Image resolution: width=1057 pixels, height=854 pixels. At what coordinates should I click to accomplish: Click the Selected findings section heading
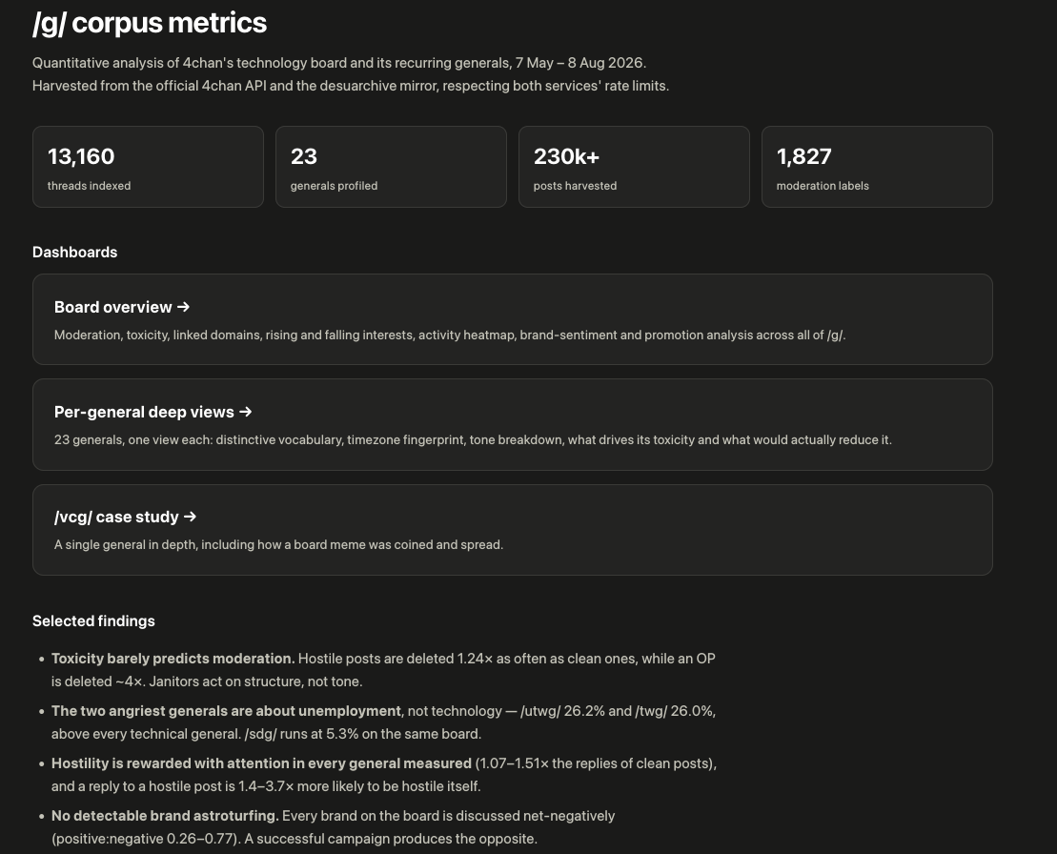(x=93, y=620)
